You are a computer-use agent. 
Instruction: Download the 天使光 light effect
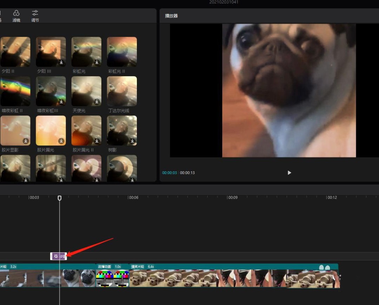coord(97,101)
